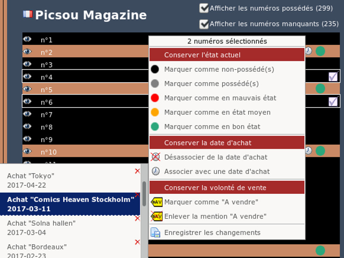
Task: Click the eye icon for issue n°4
Action: click(x=27, y=77)
